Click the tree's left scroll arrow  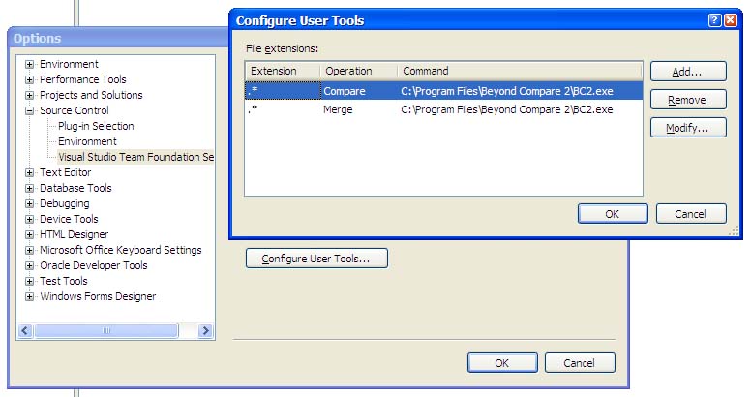pyautogui.click(x=25, y=330)
